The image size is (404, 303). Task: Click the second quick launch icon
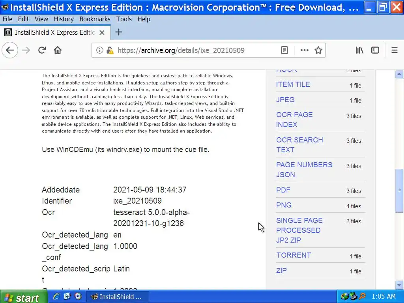(67, 296)
